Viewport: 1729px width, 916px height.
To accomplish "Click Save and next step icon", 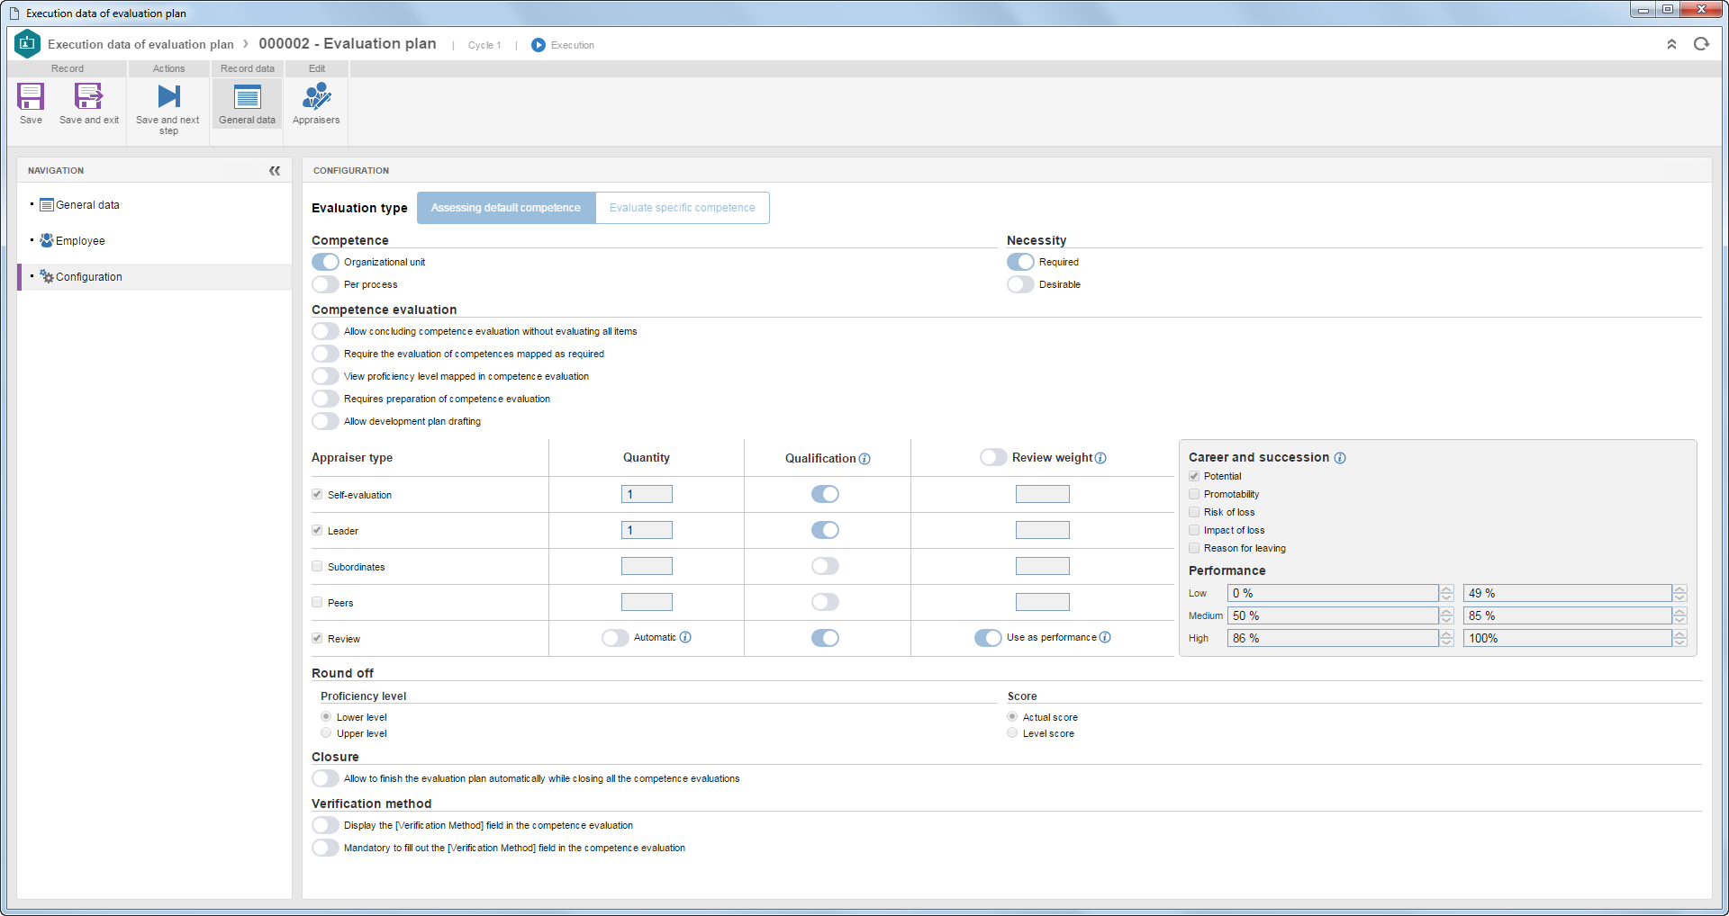I will (168, 96).
